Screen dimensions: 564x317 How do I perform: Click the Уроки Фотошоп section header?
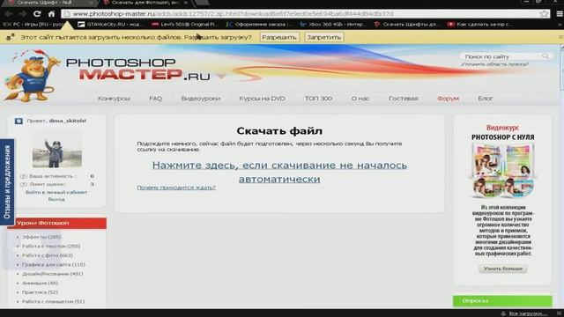pyautogui.click(x=57, y=223)
